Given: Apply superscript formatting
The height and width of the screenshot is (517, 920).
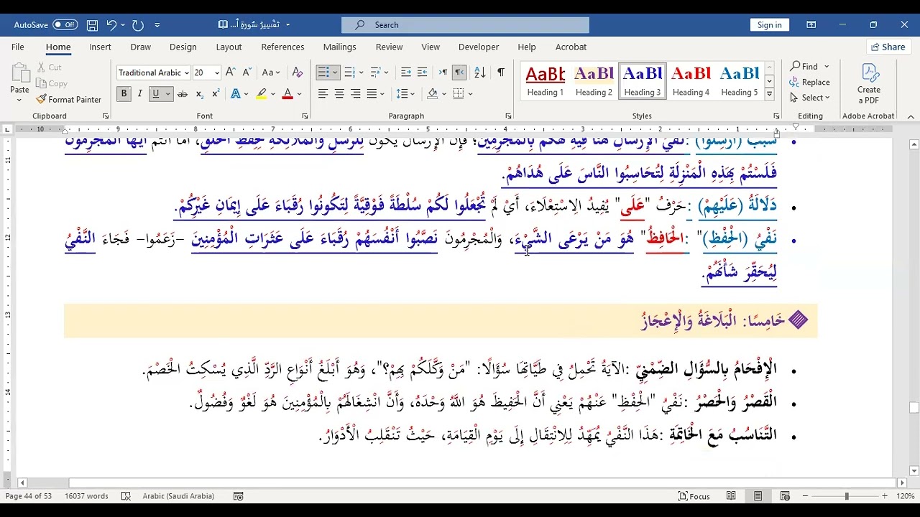Looking at the screenshot, I should pos(216,94).
